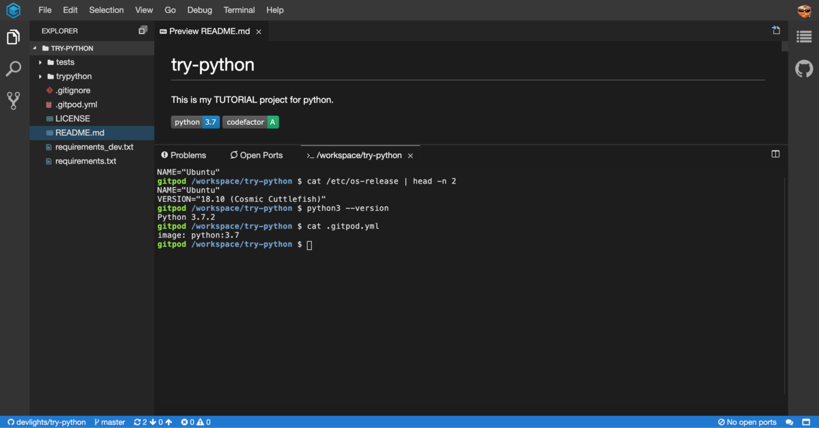Click the python 3.7 badge

click(x=195, y=122)
